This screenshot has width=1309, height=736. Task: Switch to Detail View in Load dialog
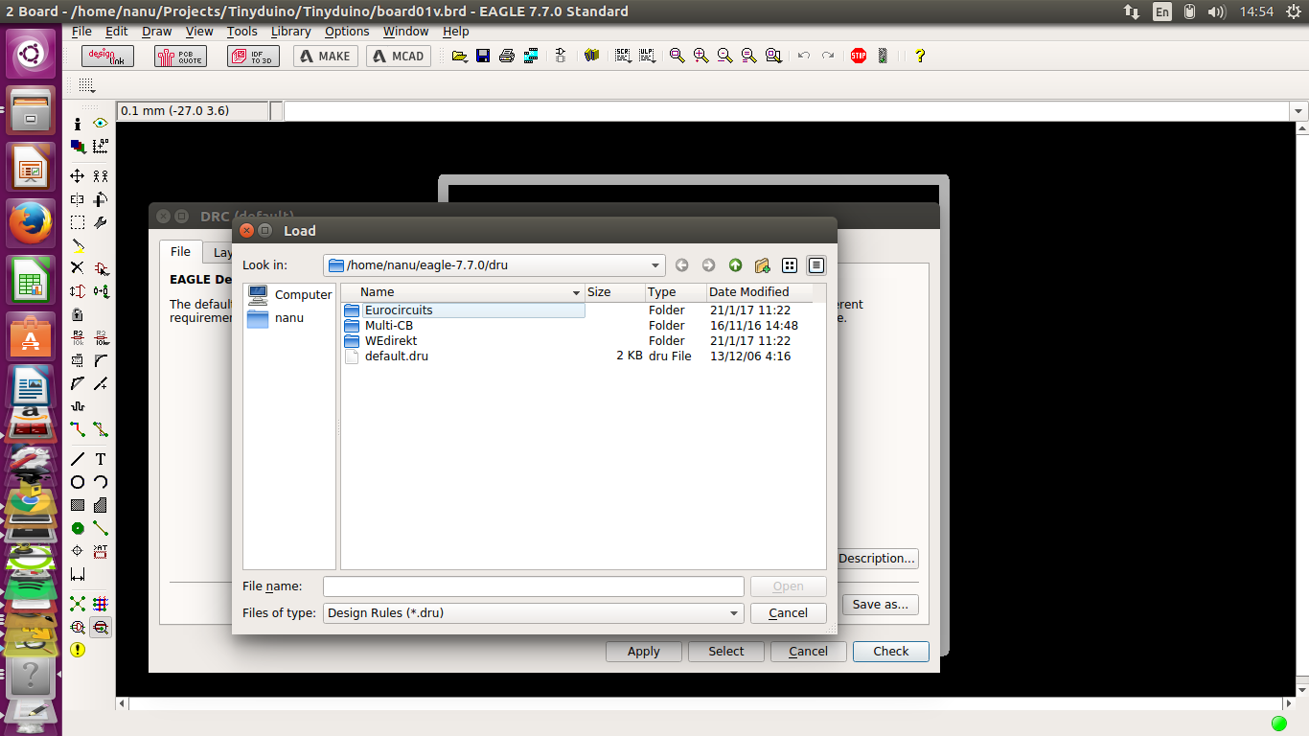tap(815, 265)
